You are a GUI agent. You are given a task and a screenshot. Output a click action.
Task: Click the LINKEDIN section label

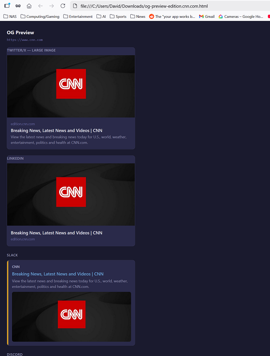[x=15, y=158]
